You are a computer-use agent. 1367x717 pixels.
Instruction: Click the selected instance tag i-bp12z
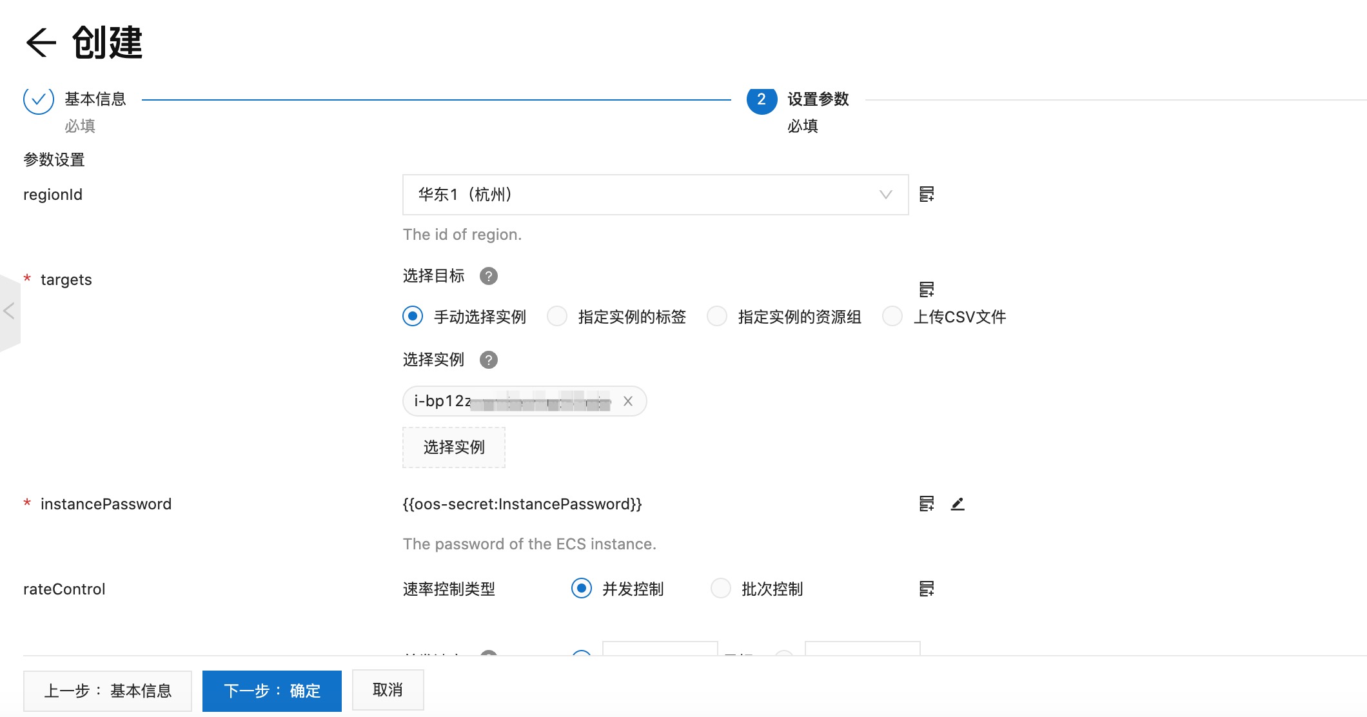point(525,401)
